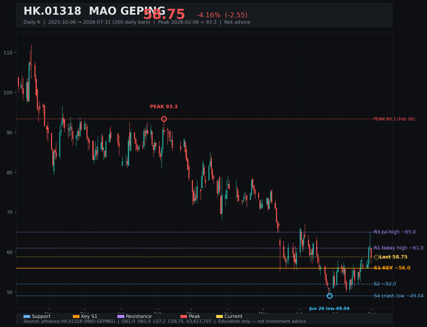The width and height of the screenshot is (427, 327).
Task: Click the "S1 KEY ~56.0" support label
Action: (392, 268)
